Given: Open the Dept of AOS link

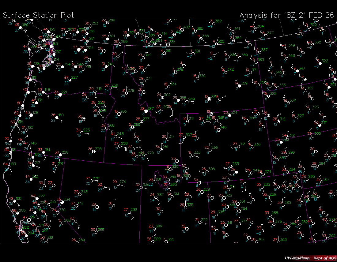Looking at the screenshot, I should point(323,258).
